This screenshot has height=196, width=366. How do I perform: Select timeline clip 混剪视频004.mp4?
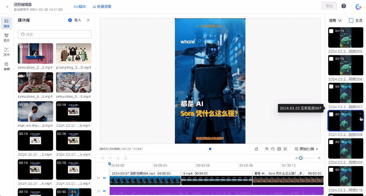(x=145, y=178)
